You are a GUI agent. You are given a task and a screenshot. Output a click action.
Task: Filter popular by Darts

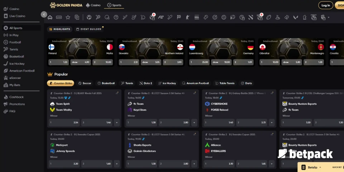pos(247,83)
